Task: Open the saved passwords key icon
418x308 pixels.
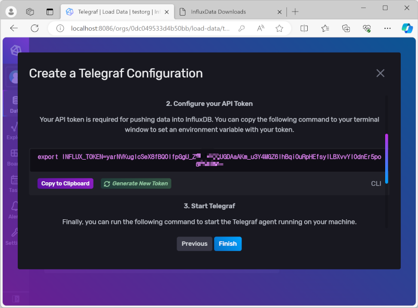Action: click(241, 28)
